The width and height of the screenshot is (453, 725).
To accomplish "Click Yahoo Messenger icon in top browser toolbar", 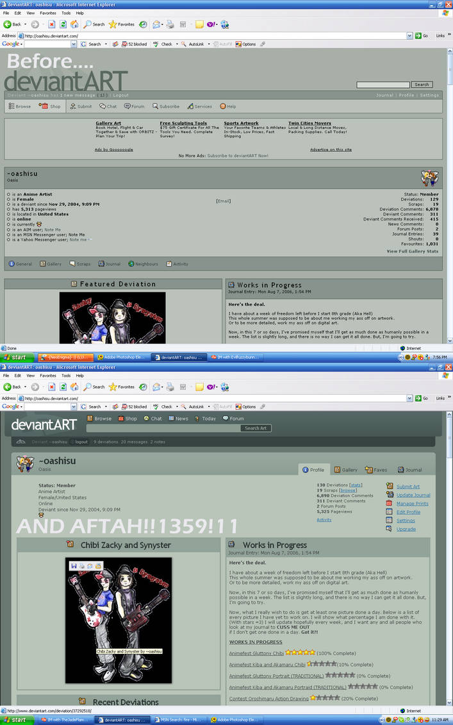I will point(211,24).
